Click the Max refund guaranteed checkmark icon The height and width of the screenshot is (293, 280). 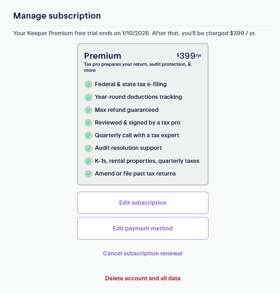tap(88, 110)
